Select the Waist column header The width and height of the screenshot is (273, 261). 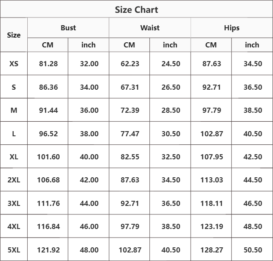tap(150, 28)
